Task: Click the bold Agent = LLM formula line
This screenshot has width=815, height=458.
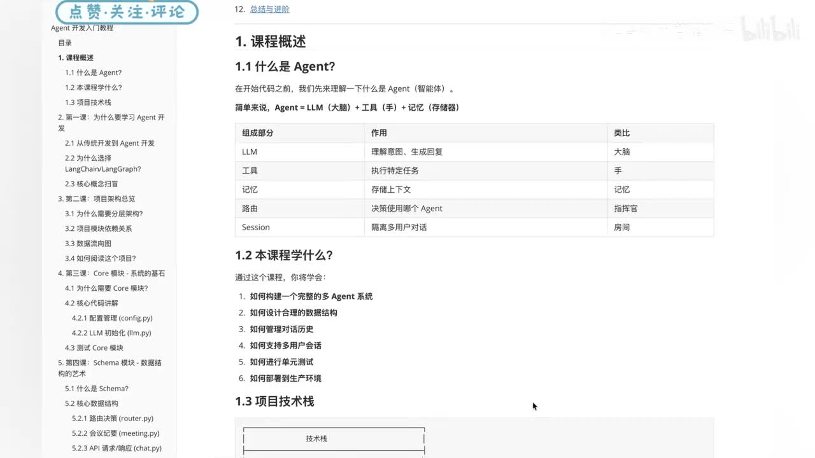Action: pyautogui.click(x=347, y=108)
